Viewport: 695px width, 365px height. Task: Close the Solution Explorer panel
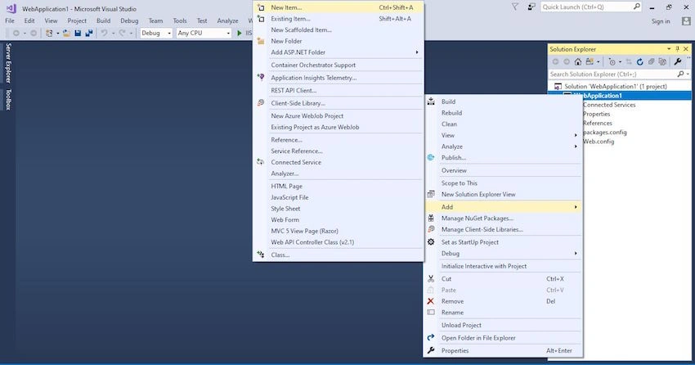pyautogui.click(x=686, y=49)
